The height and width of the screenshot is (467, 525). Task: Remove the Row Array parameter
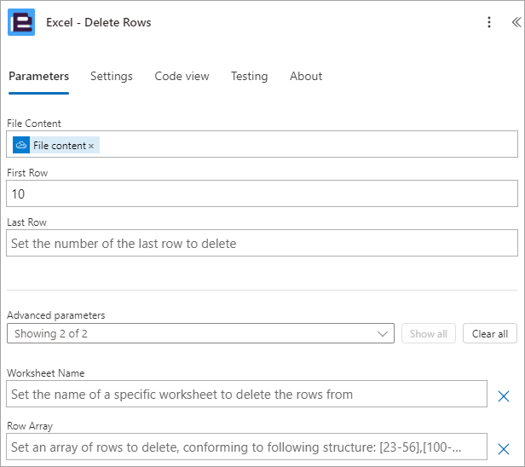504,449
